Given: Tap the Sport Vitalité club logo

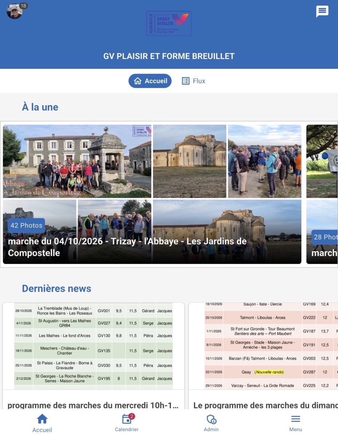Looking at the screenshot, I should point(169,23).
